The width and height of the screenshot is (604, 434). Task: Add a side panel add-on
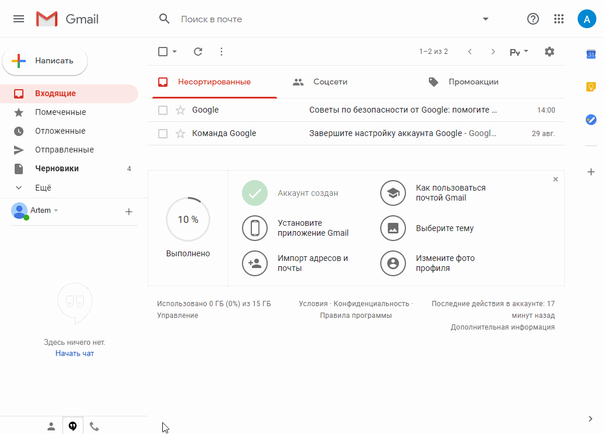point(591,172)
